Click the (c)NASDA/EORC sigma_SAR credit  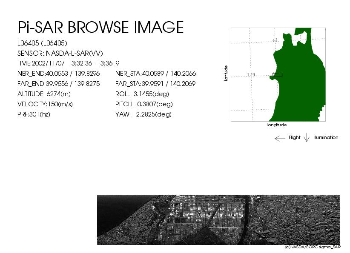click(x=313, y=247)
